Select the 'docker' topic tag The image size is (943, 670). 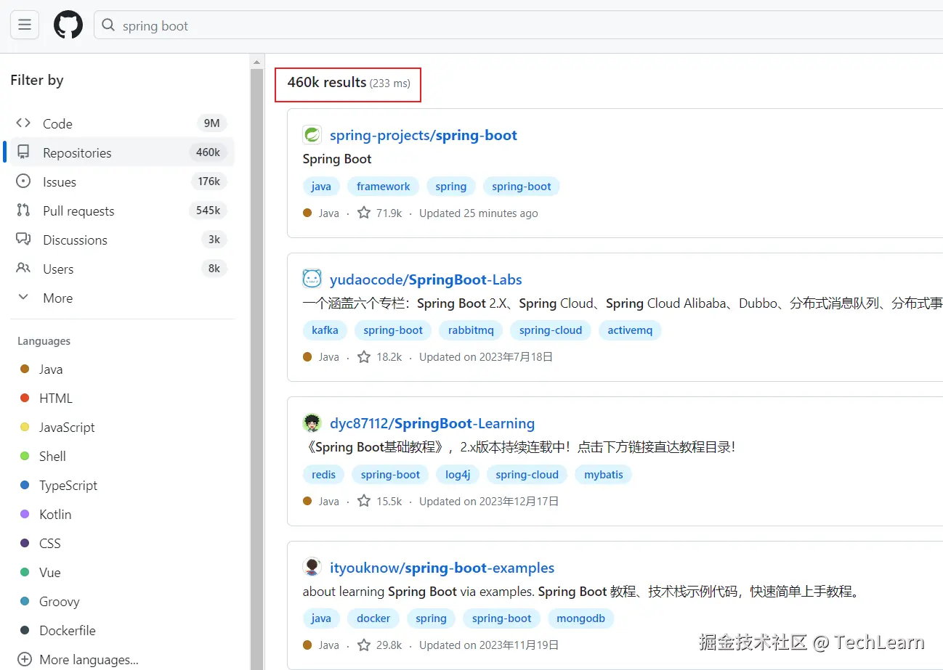(373, 618)
